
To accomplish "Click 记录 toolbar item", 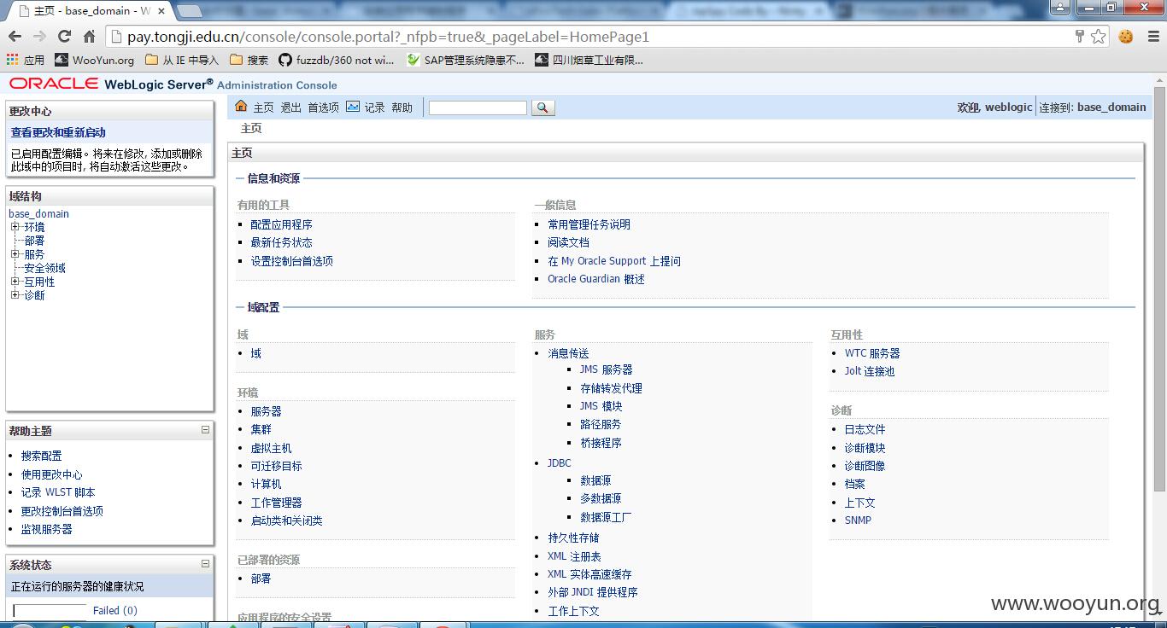I will tap(375, 108).
